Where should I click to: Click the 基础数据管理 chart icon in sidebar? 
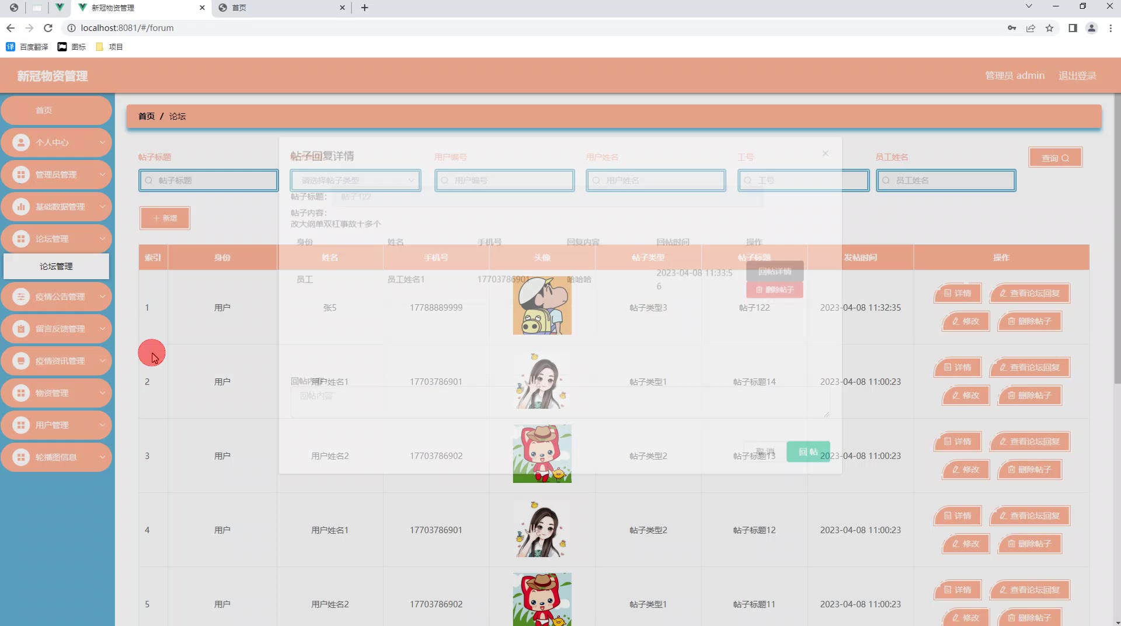[21, 207]
